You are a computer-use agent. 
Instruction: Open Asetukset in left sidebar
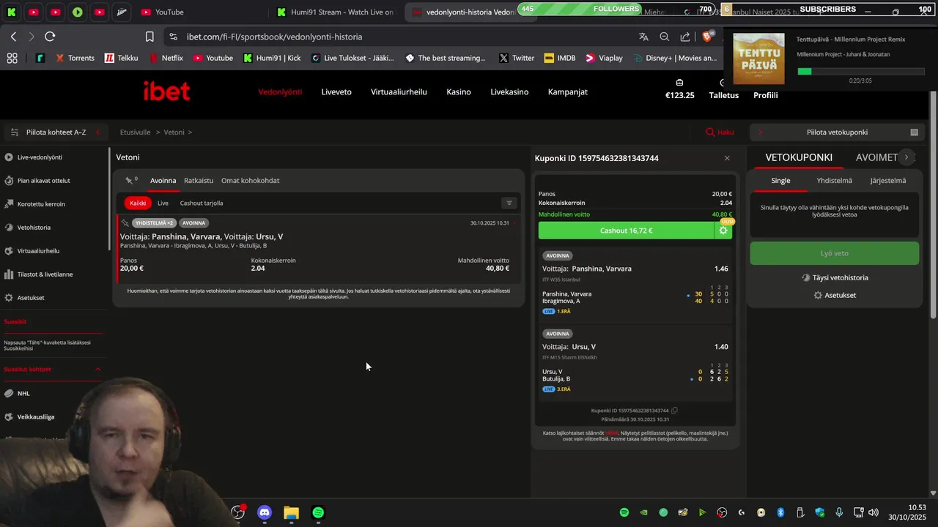click(x=31, y=298)
